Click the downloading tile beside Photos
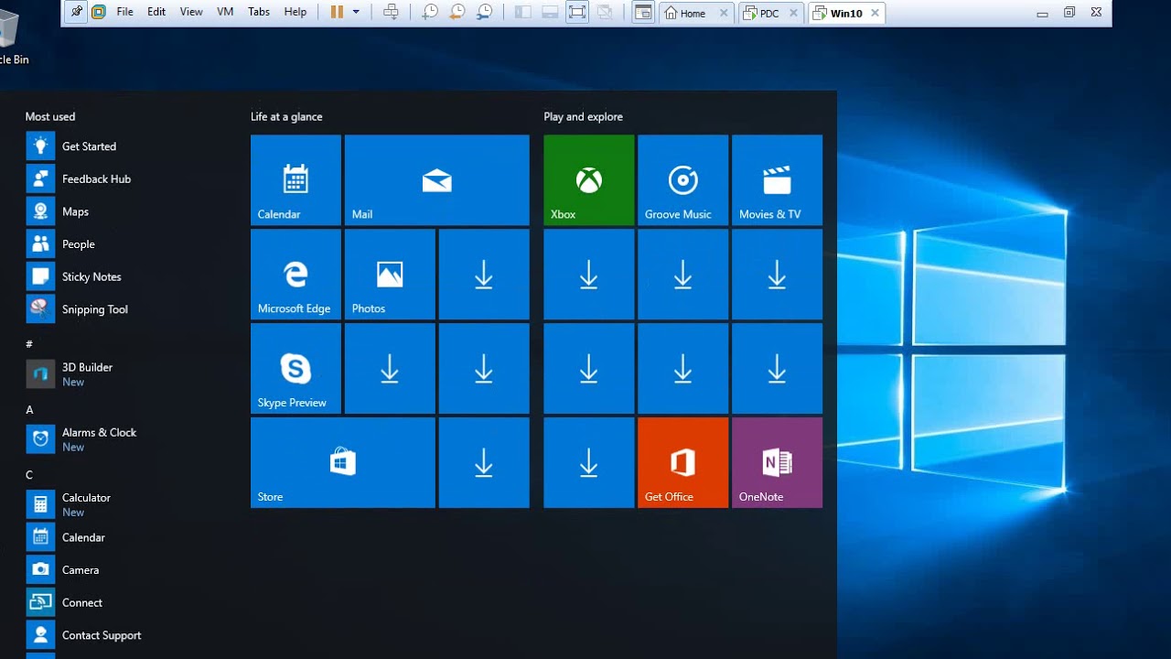 click(484, 275)
